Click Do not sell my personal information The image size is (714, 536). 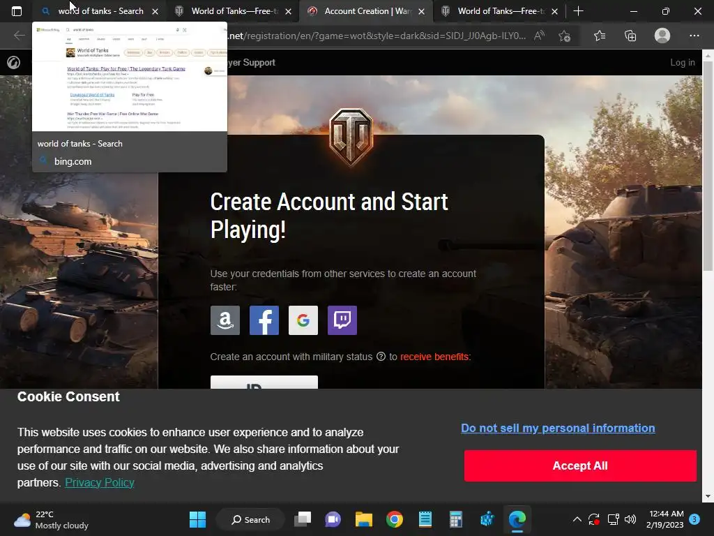tap(558, 428)
